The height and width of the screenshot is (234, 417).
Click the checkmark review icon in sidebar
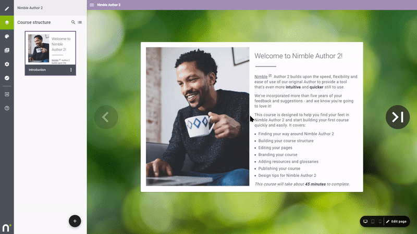[x=7, y=78]
